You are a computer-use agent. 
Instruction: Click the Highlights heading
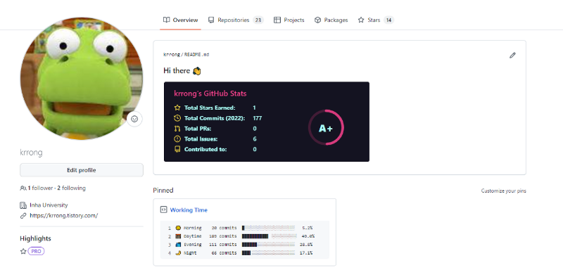(x=36, y=238)
